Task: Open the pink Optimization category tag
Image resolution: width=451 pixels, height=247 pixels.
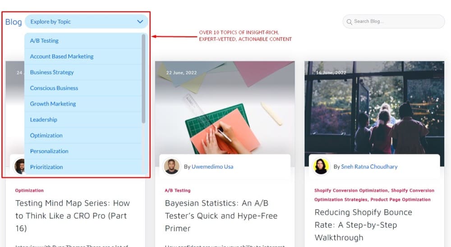Action: [x=29, y=190]
